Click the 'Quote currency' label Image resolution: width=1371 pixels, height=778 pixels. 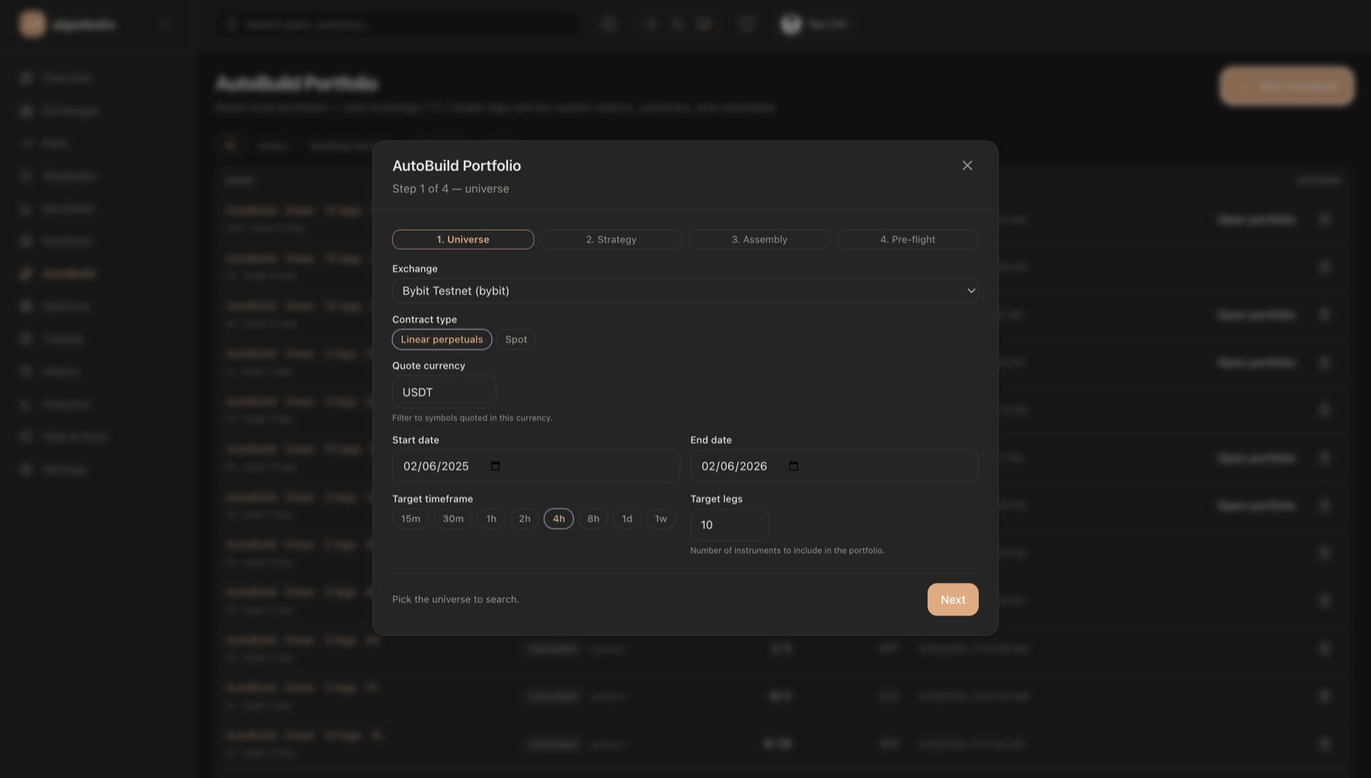tap(429, 366)
